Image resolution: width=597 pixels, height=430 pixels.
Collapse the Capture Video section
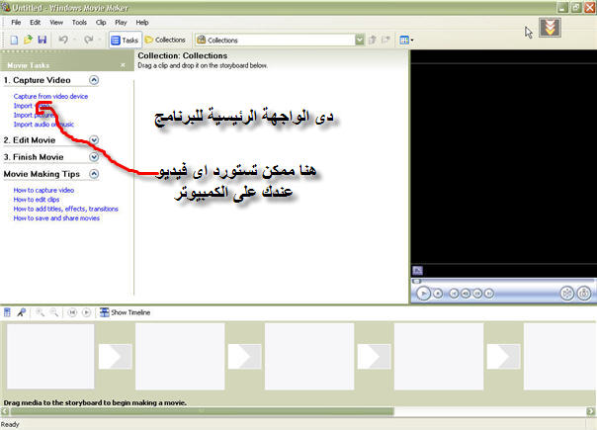[94, 80]
